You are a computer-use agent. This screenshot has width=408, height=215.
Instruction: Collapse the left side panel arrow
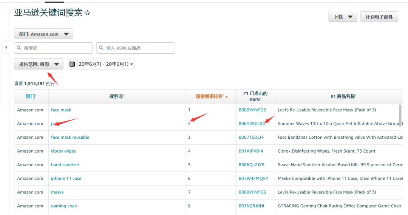[x=6, y=47]
